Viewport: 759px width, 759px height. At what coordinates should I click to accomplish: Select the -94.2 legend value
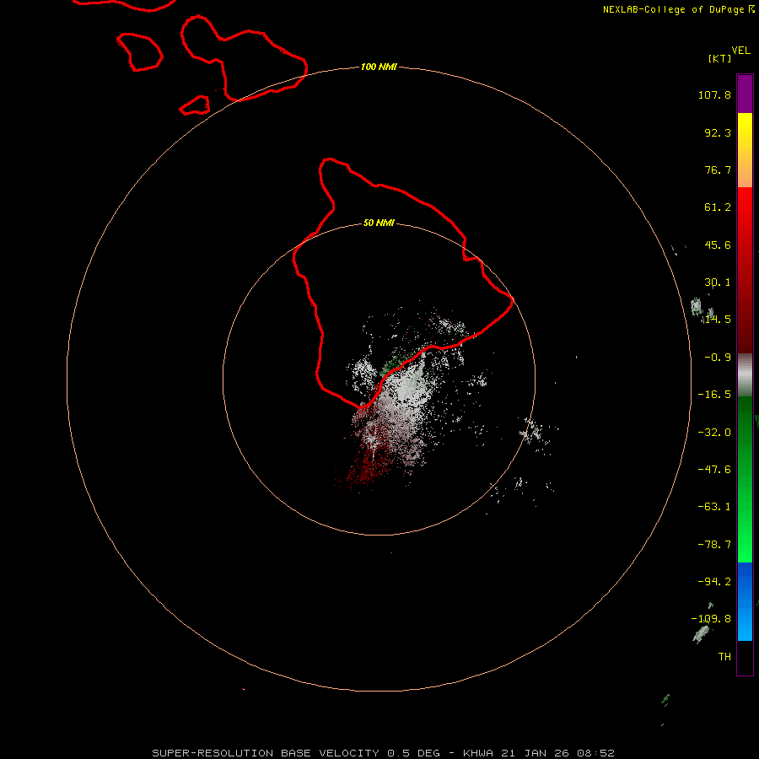click(x=714, y=582)
